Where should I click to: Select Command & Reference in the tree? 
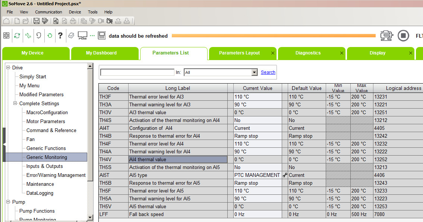tap(51, 130)
